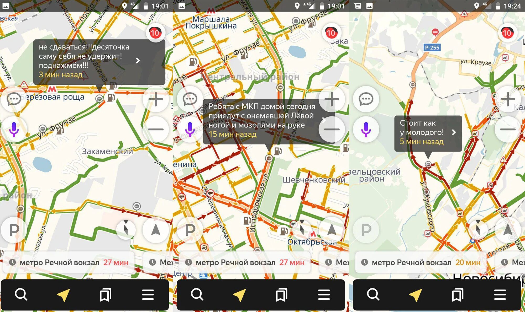Viewport: 525px width, 312px height.
Task: Open the menu in the Шевченковский screen's bottom bar
Action: pyautogui.click(x=324, y=294)
